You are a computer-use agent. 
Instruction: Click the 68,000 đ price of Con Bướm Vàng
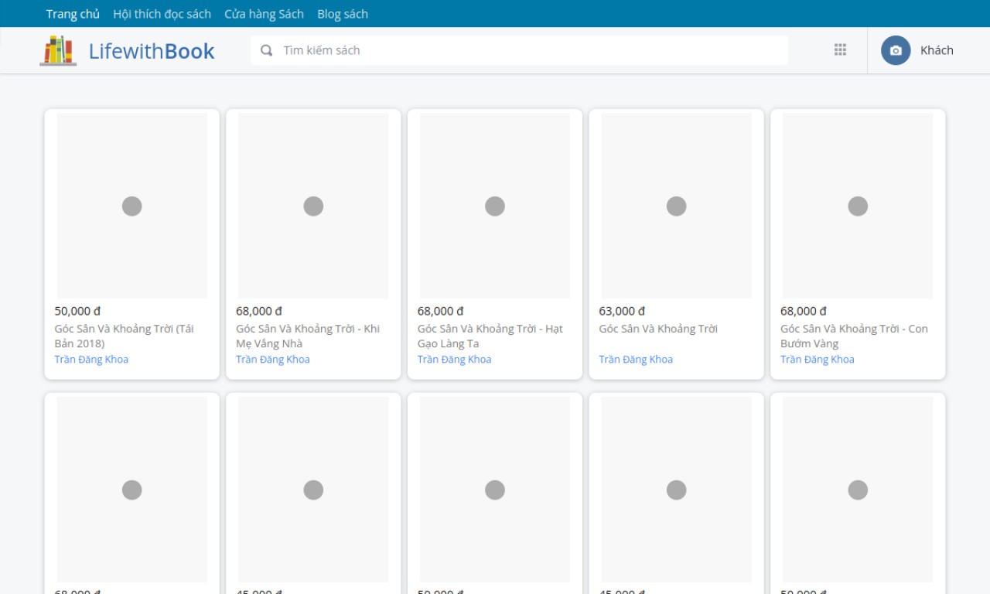tap(804, 311)
